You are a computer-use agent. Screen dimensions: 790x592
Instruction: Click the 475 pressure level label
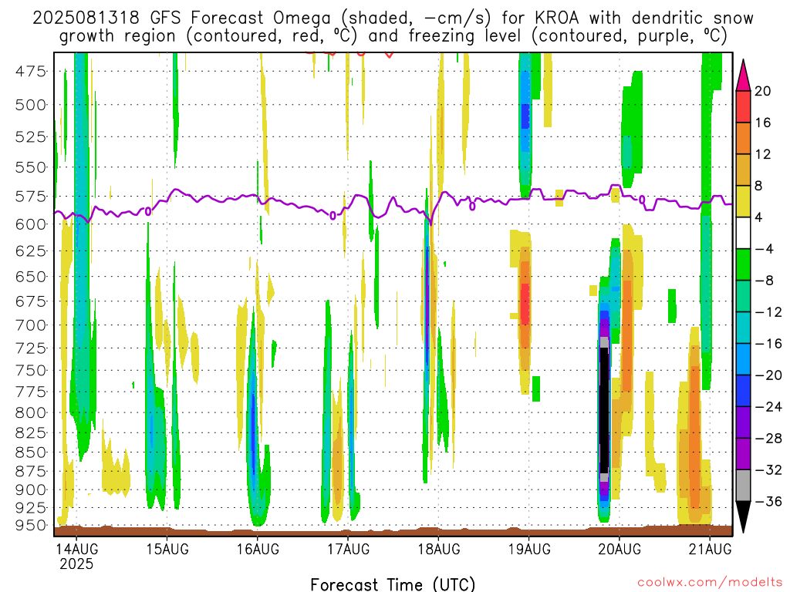[31, 72]
